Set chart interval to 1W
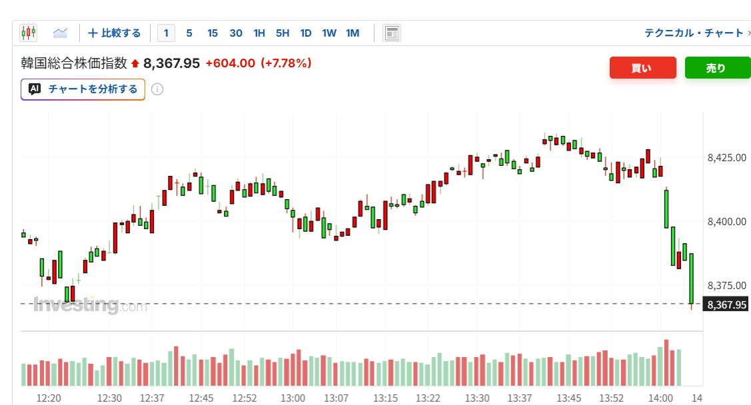 click(329, 33)
